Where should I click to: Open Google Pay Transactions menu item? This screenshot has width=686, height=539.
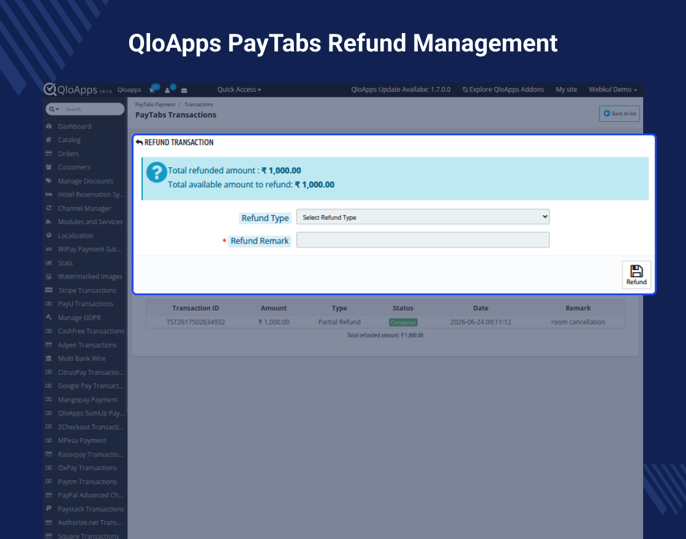click(x=91, y=386)
